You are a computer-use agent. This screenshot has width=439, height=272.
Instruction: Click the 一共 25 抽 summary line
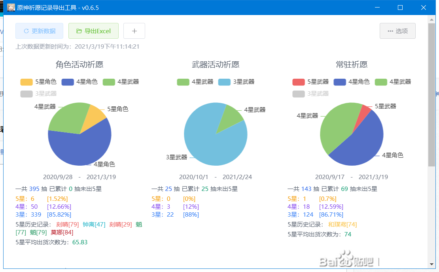tap(195, 189)
